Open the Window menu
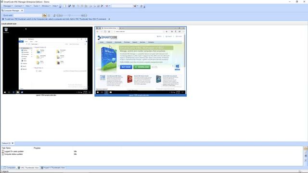The image size is (308, 173). [x=46, y=6]
